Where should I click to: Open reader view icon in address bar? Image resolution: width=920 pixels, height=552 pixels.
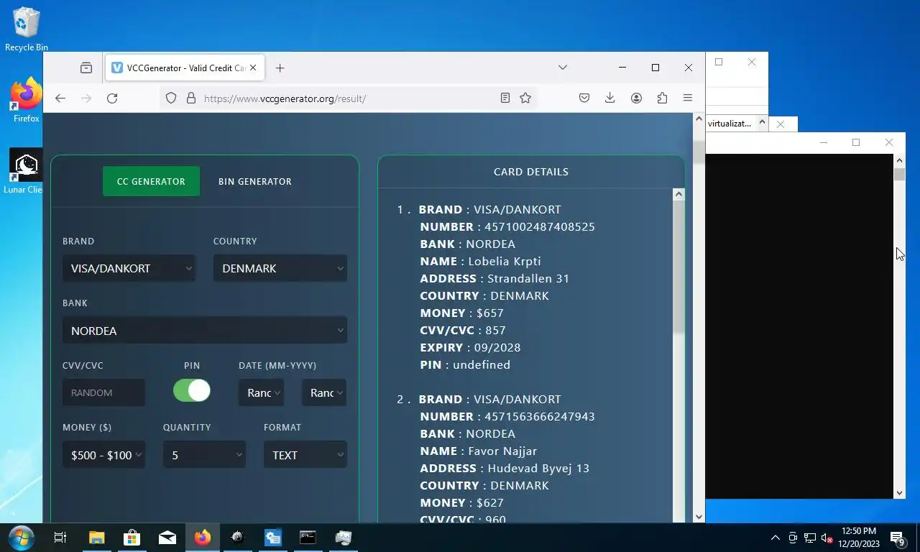click(505, 98)
